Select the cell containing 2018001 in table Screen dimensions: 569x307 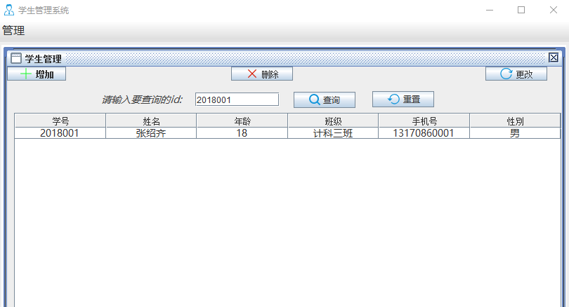pyautogui.click(x=60, y=133)
